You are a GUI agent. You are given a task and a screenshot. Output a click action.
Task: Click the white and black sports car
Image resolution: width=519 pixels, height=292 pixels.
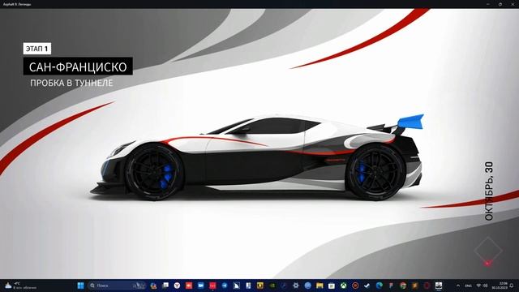tap(256, 157)
